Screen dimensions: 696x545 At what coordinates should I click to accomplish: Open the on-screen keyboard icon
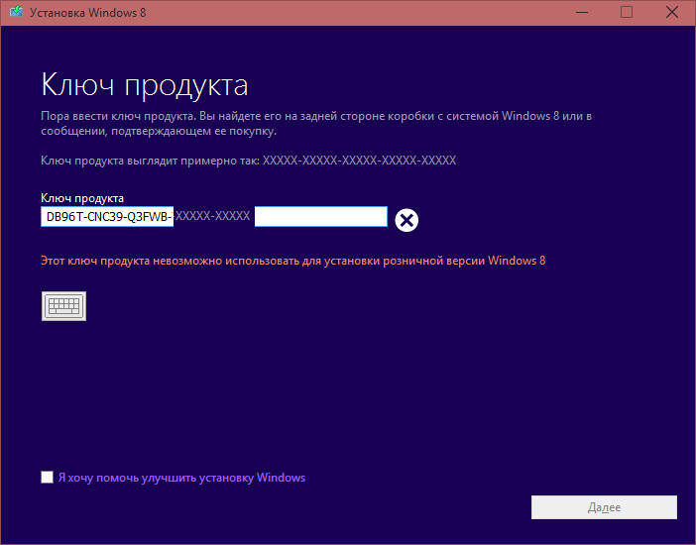click(63, 306)
